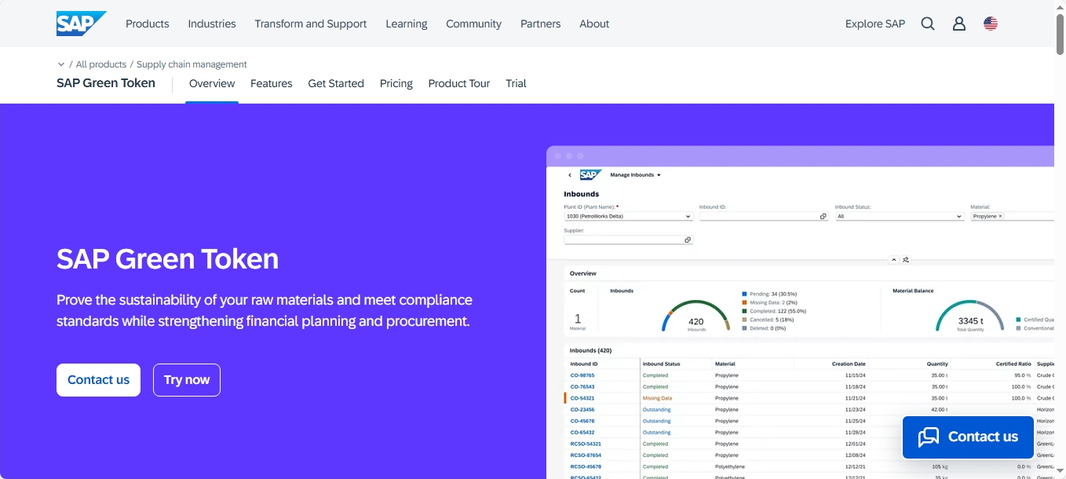Image resolution: width=1066 pixels, height=479 pixels.
Task: Open the Products menu
Action: (x=148, y=24)
